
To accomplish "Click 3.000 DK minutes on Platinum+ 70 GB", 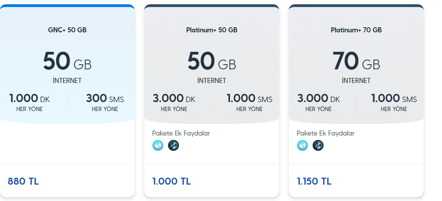I will [x=318, y=99].
